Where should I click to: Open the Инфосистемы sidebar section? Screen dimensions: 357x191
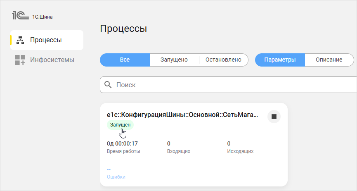point(47,60)
